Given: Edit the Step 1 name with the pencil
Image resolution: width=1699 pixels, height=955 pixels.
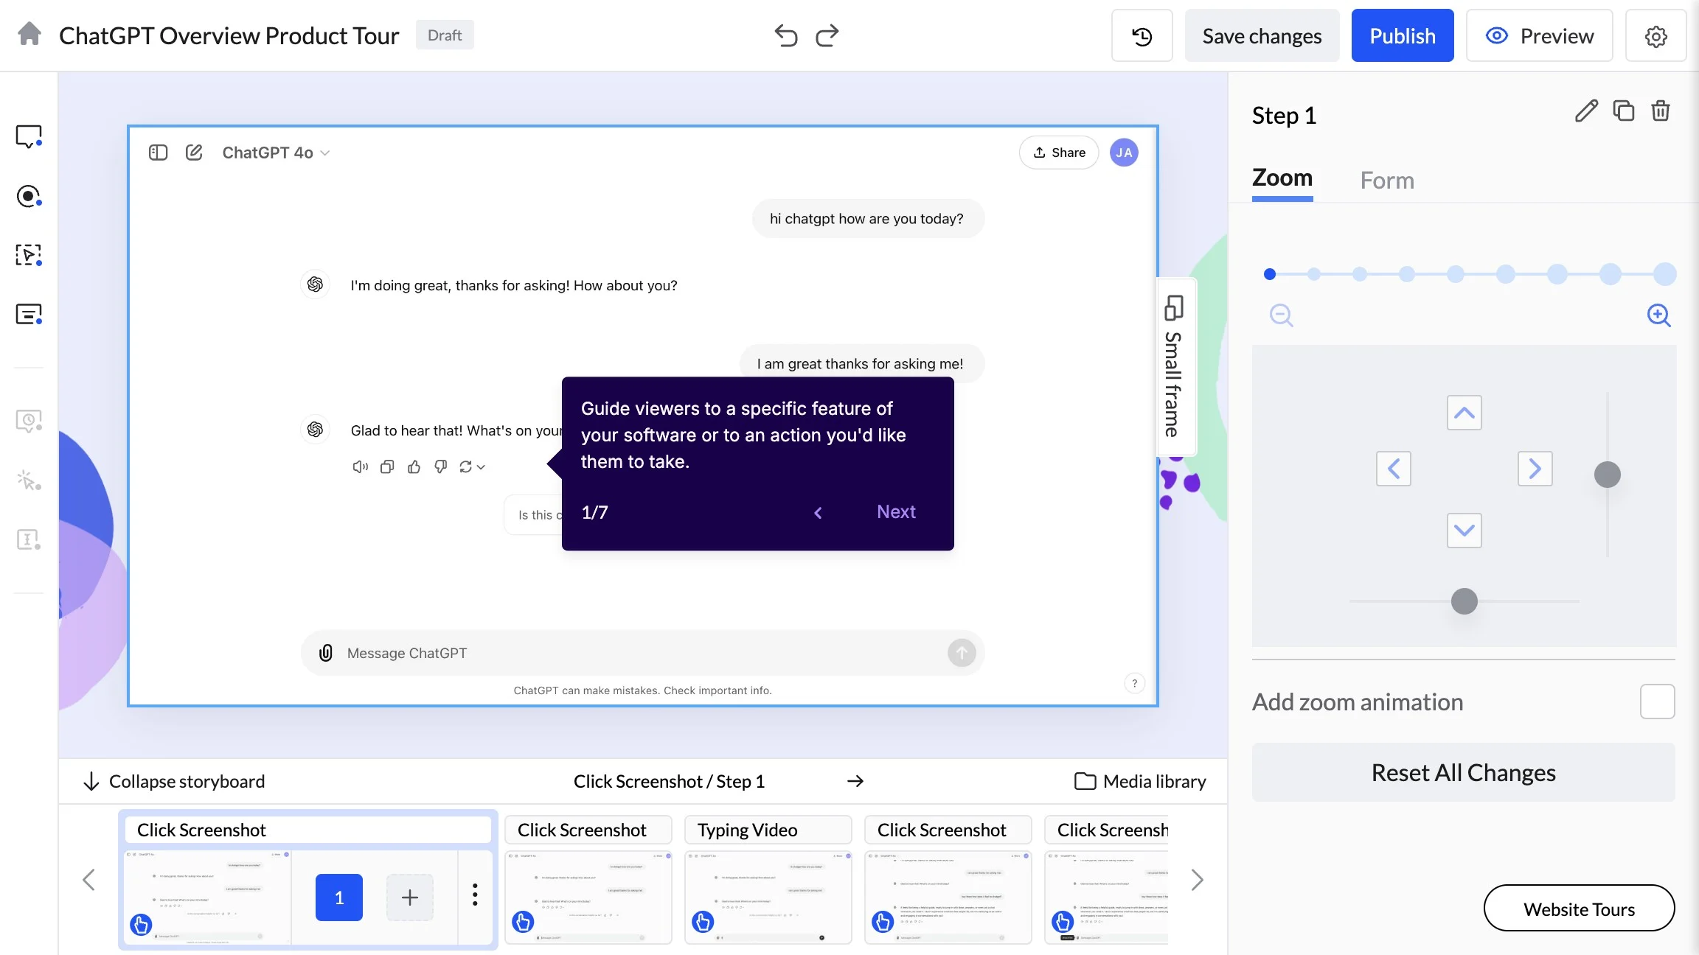Looking at the screenshot, I should coord(1586,111).
